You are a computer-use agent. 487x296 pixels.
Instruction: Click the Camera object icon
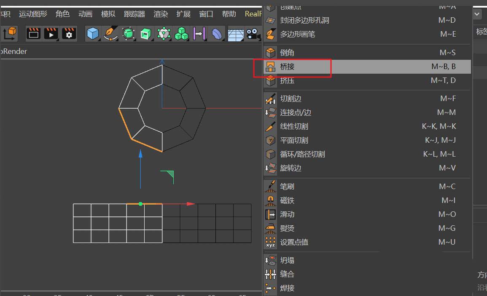pyautogui.click(x=253, y=34)
